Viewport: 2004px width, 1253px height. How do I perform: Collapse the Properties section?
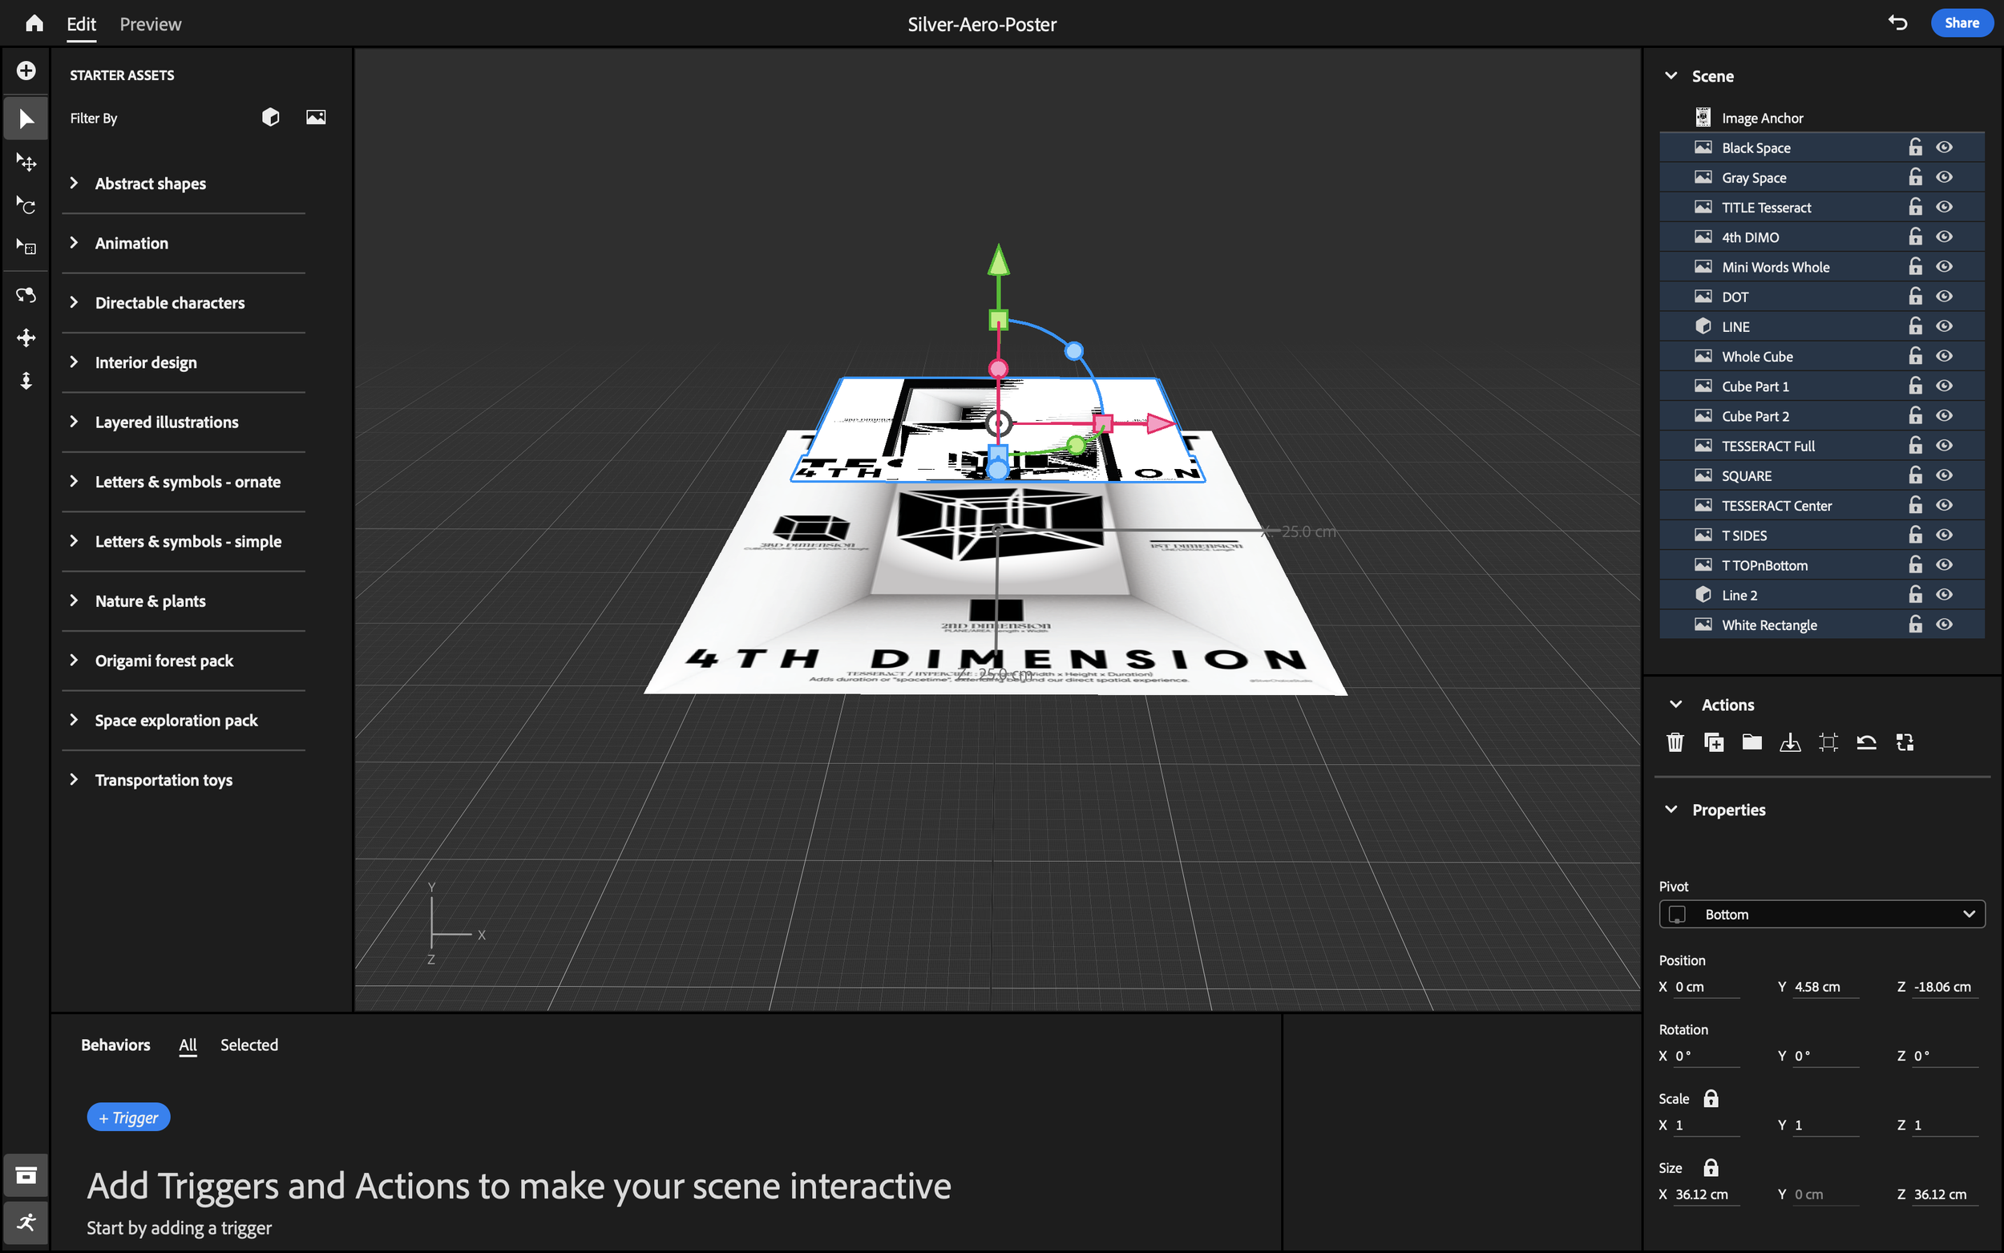[x=1671, y=810]
